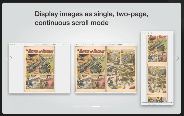Open the sort dropdown in continuous scroll window toolbar
This screenshot has height=116, width=184.
tap(163, 33)
